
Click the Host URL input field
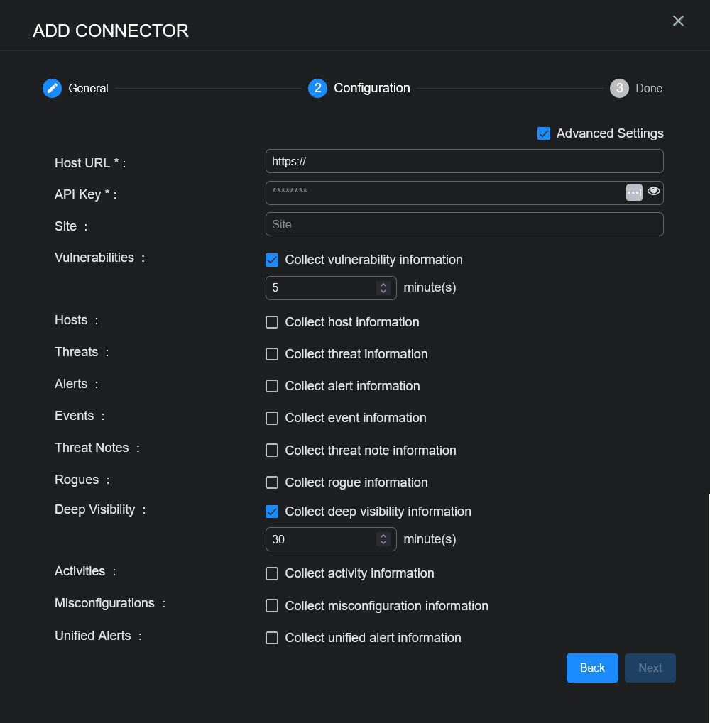[x=464, y=161]
